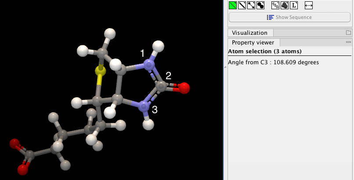This screenshot has height=180, width=354.
Task: Select the carbon atom labeled 2
Action: [x=161, y=86]
